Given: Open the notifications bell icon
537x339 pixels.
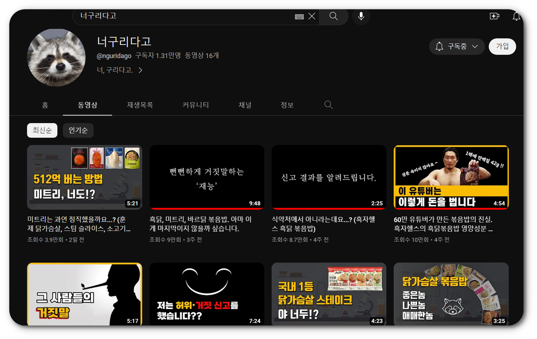Looking at the screenshot, I should 516,16.
